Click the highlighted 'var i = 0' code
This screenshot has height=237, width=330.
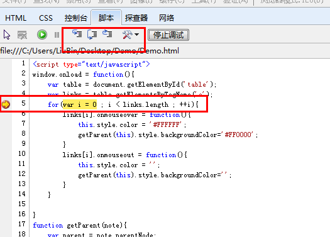[x=80, y=104]
